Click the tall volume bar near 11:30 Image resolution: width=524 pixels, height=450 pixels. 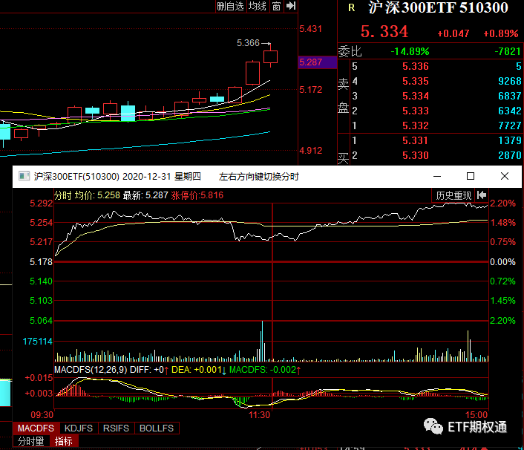(262, 341)
